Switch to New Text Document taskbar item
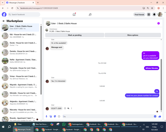This screenshot has width=166, height=132. click(40, 124)
